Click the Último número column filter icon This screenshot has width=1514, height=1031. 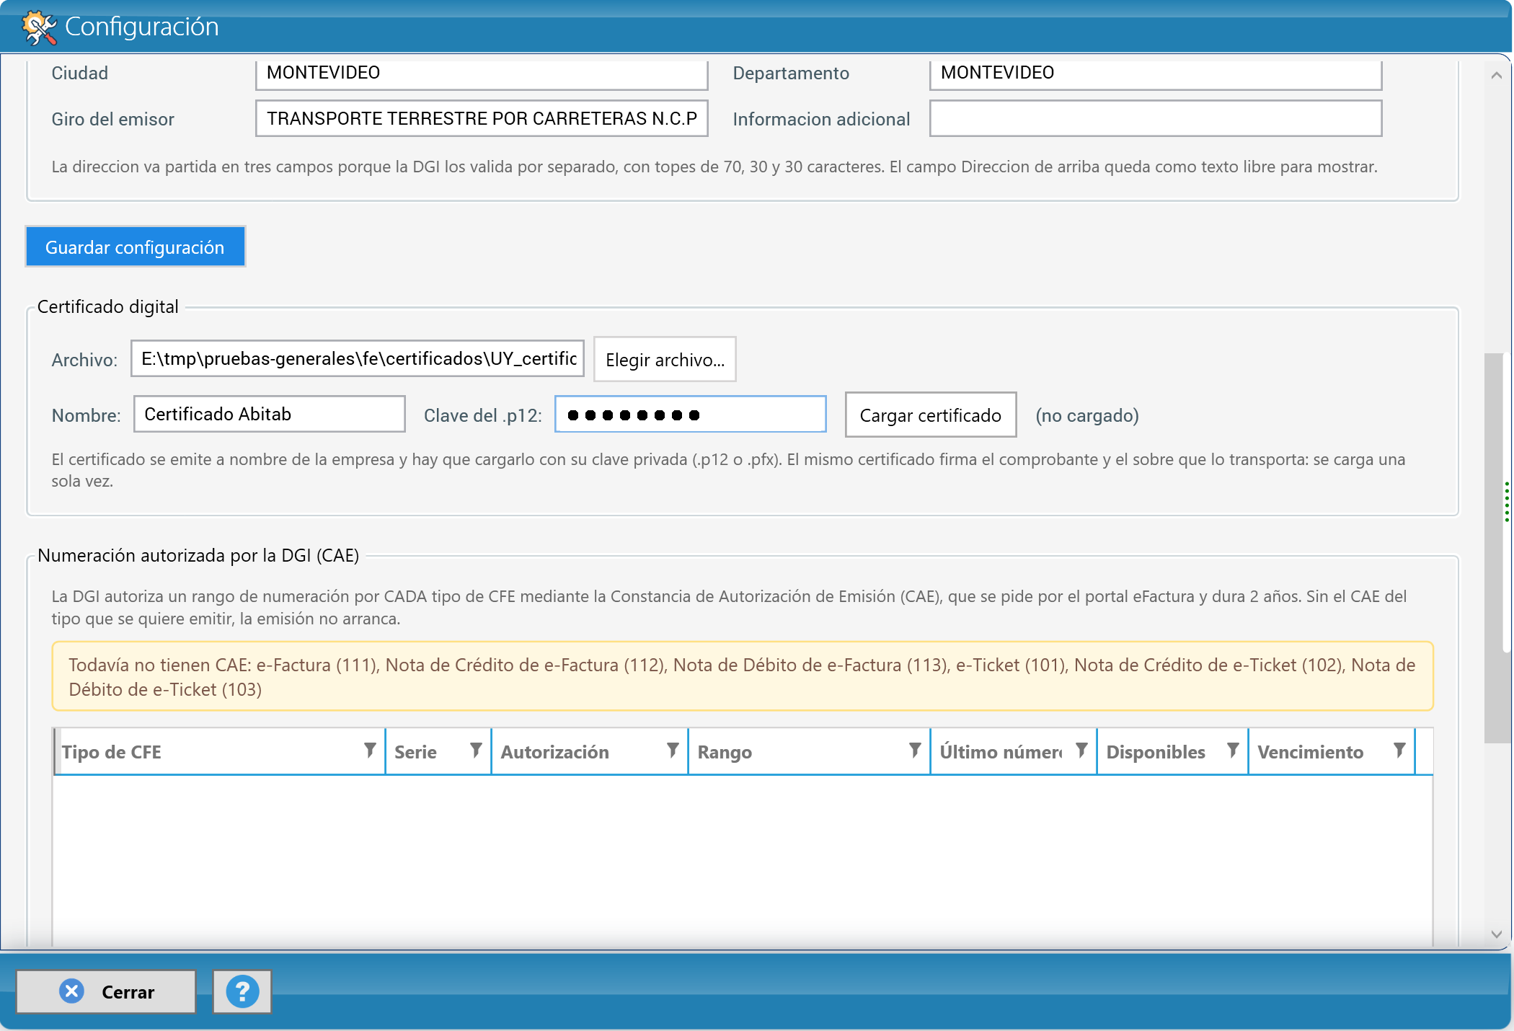click(1081, 751)
